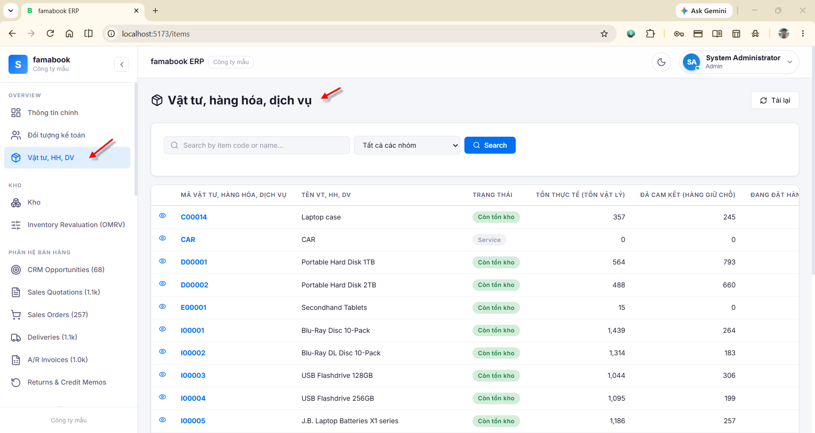Open the browser three-dot menu

(803, 34)
